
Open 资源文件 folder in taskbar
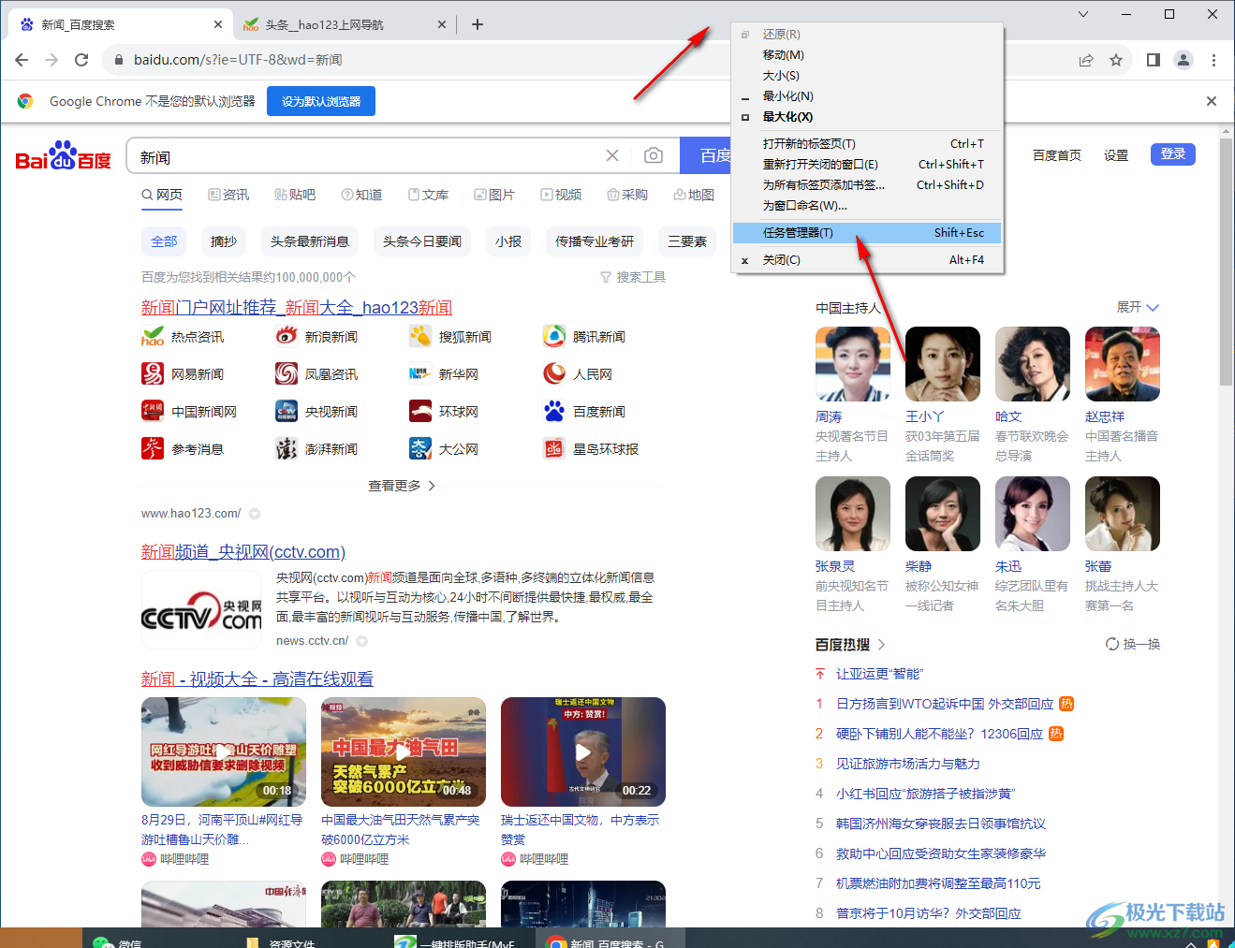281,941
